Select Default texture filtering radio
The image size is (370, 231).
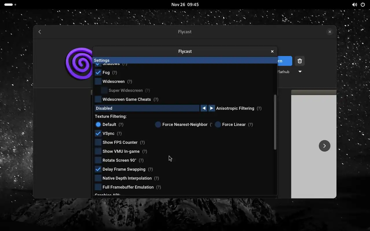click(98, 124)
